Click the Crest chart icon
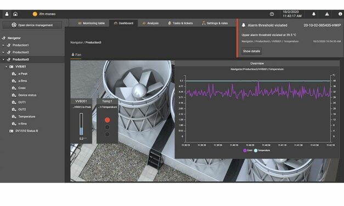Image resolution: width=344 pixels, height=206 pixels. [14, 88]
